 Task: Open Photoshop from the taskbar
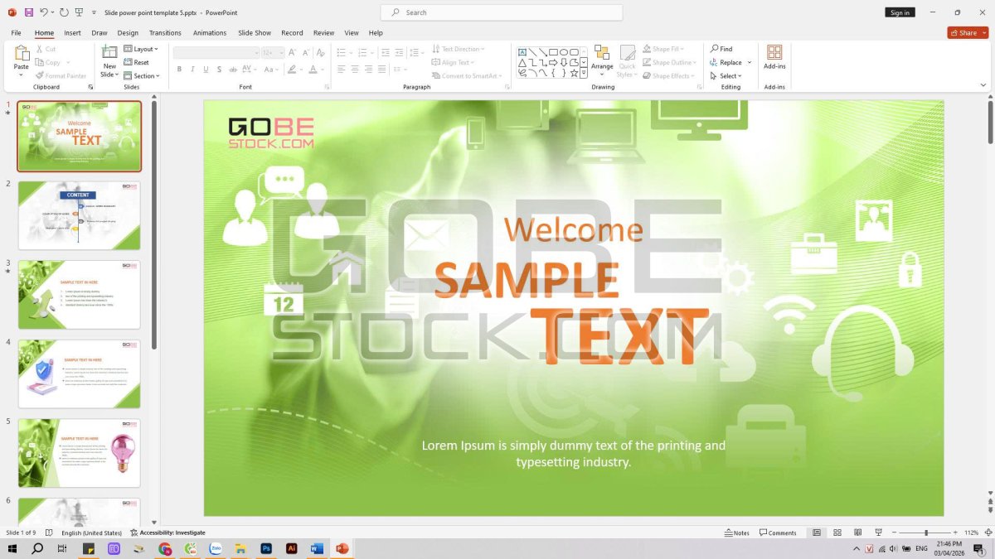[x=266, y=548]
